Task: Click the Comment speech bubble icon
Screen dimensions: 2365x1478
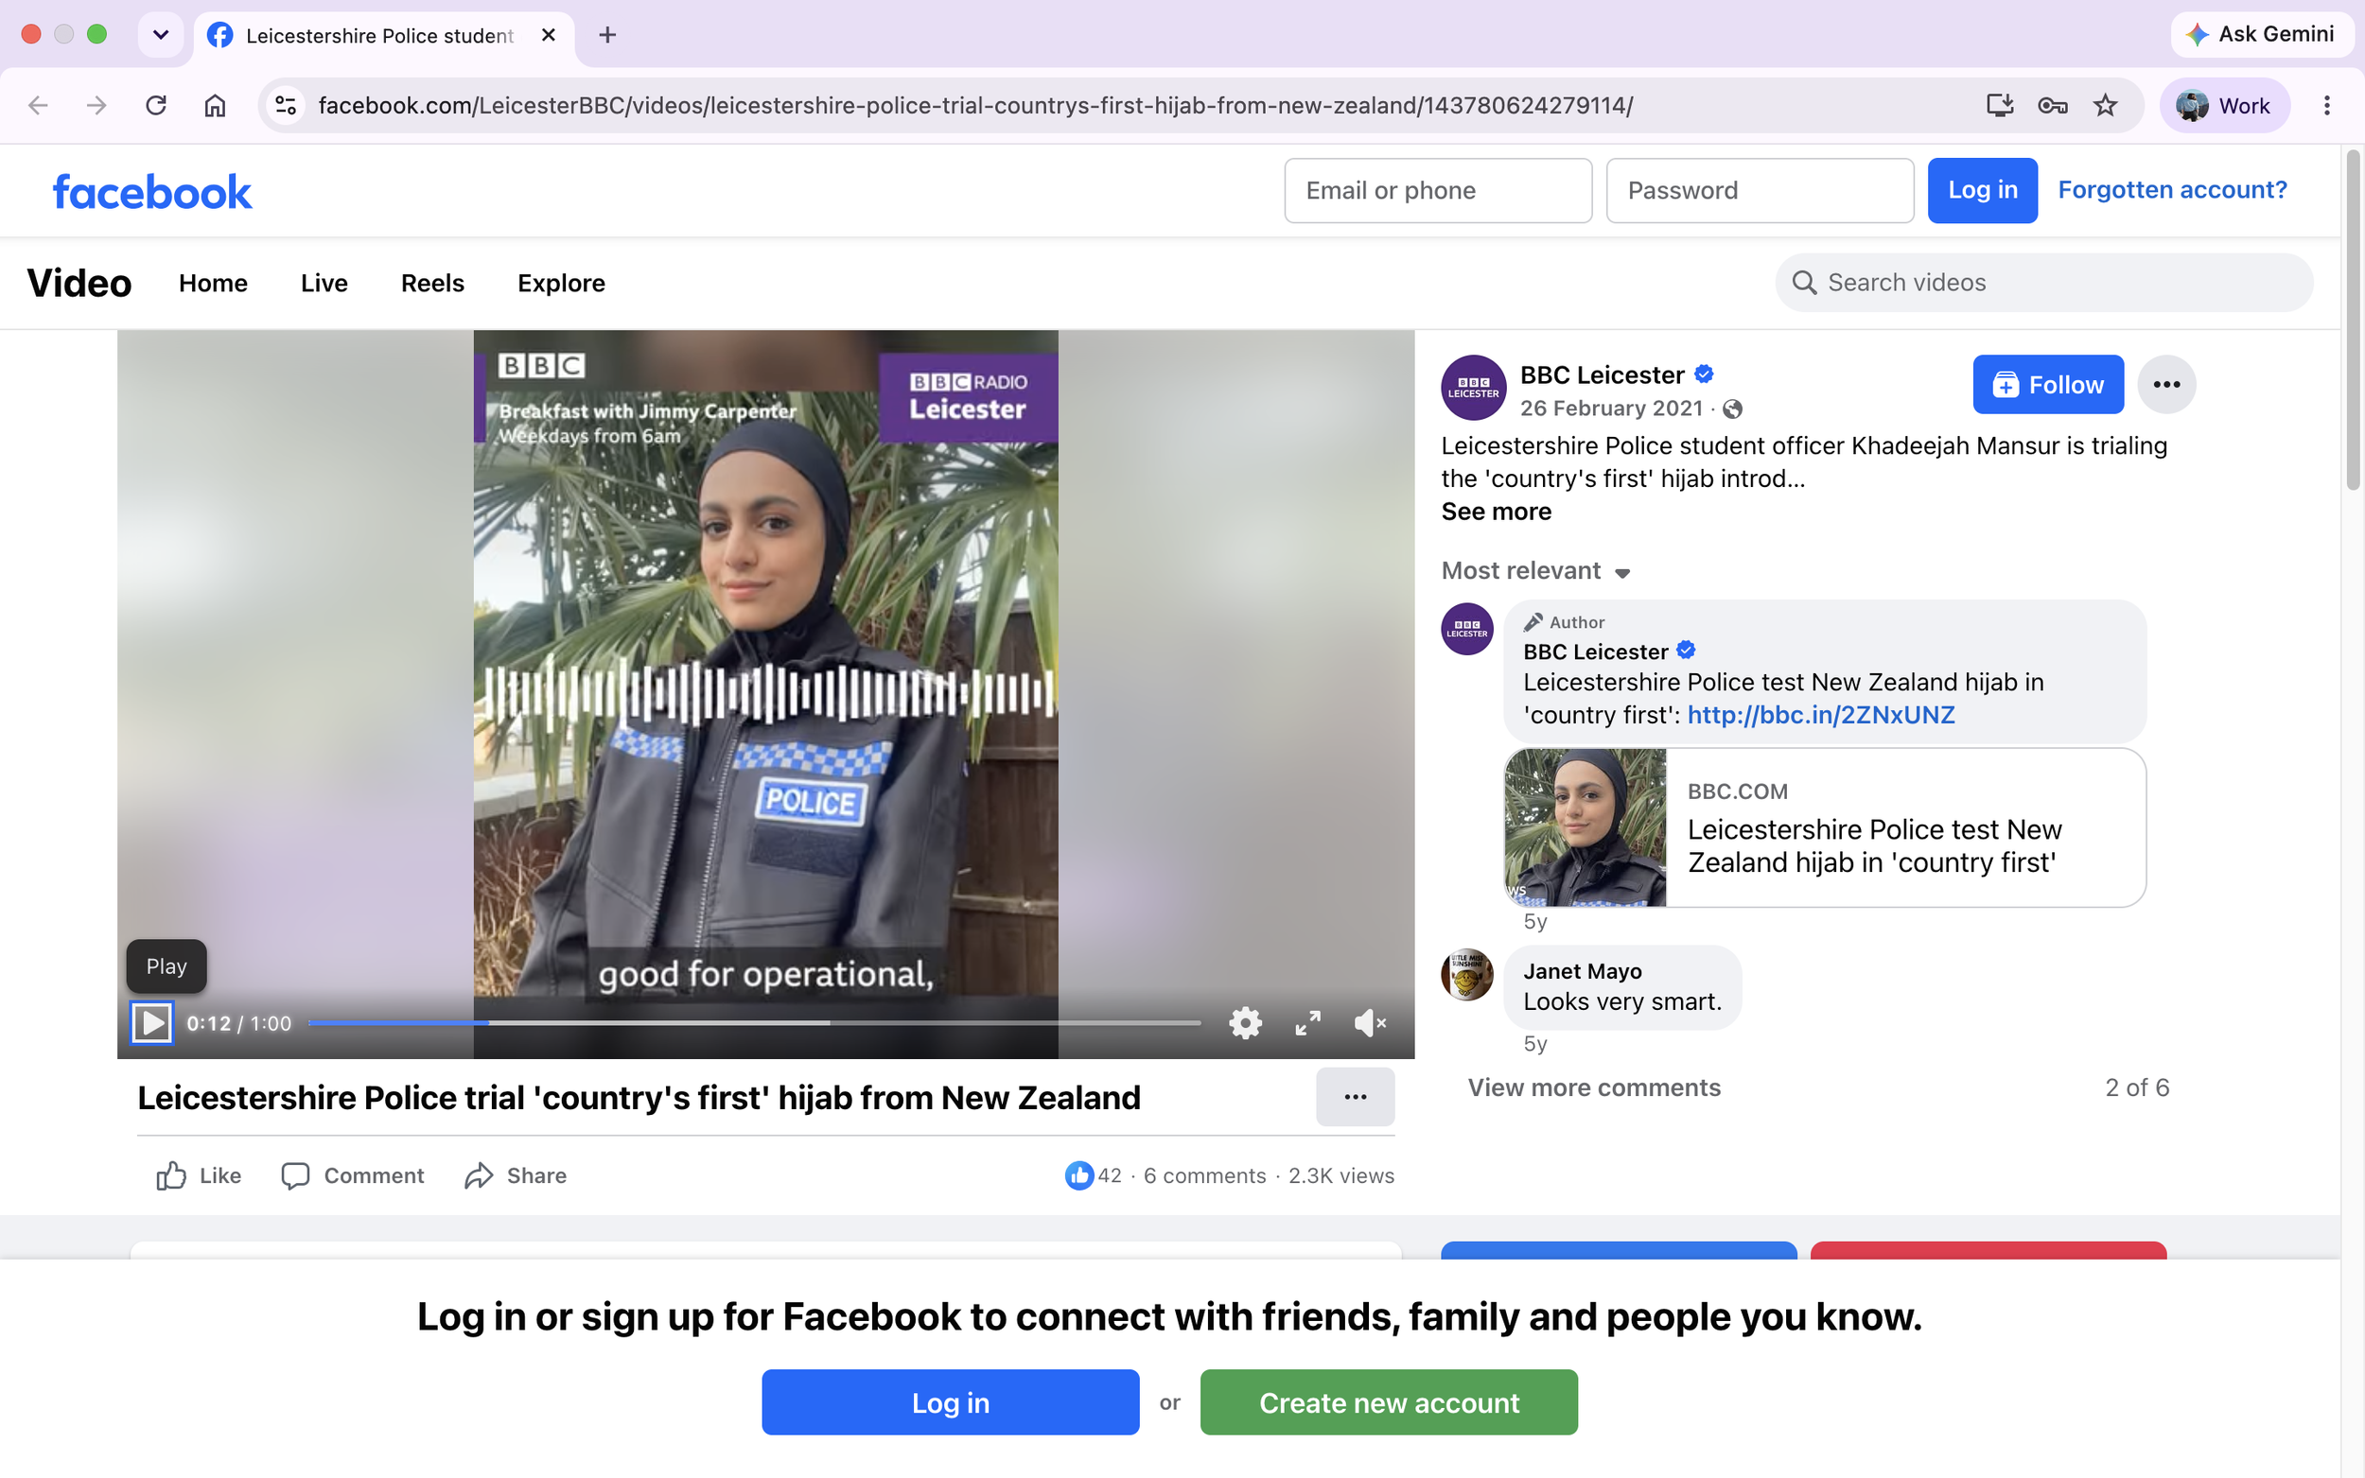Action: (x=295, y=1175)
